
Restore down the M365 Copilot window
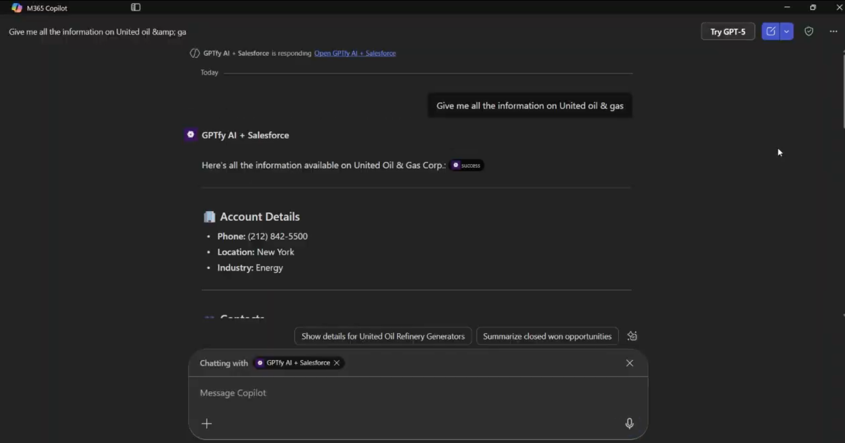[813, 7]
